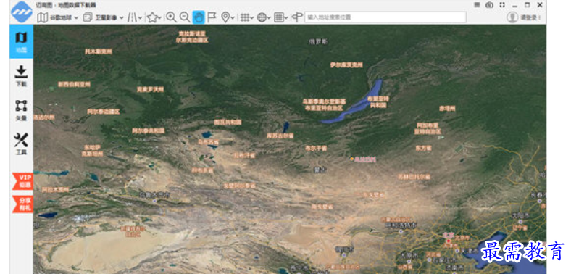Image resolution: width=571 pixels, height=274 pixels.
Task: Click the 南戈壁省 map label
Action: pyautogui.click(x=322, y=207)
